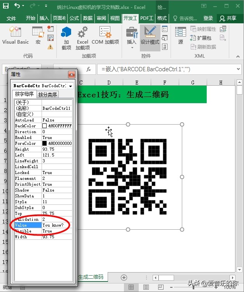244x292 pixels.
Task: Select the Value property row
Action: (43, 225)
